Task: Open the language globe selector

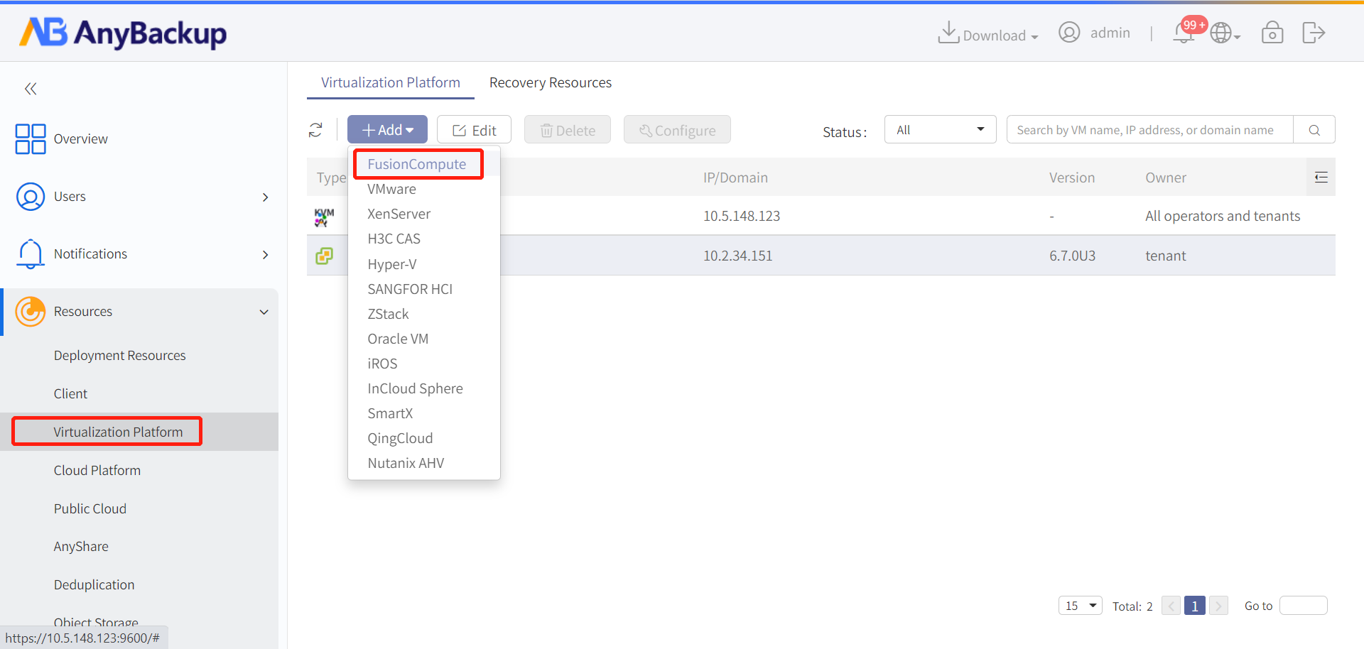Action: [x=1225, y=33]
